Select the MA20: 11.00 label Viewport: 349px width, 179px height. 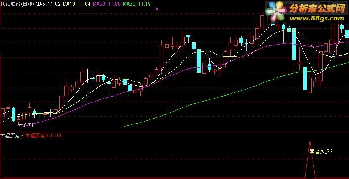pyautogui.click(x=107, y=4)
